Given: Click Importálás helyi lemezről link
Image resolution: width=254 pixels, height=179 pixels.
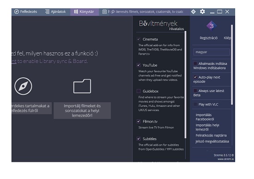Looking at the screenshot, I should (x=207, y=127).
